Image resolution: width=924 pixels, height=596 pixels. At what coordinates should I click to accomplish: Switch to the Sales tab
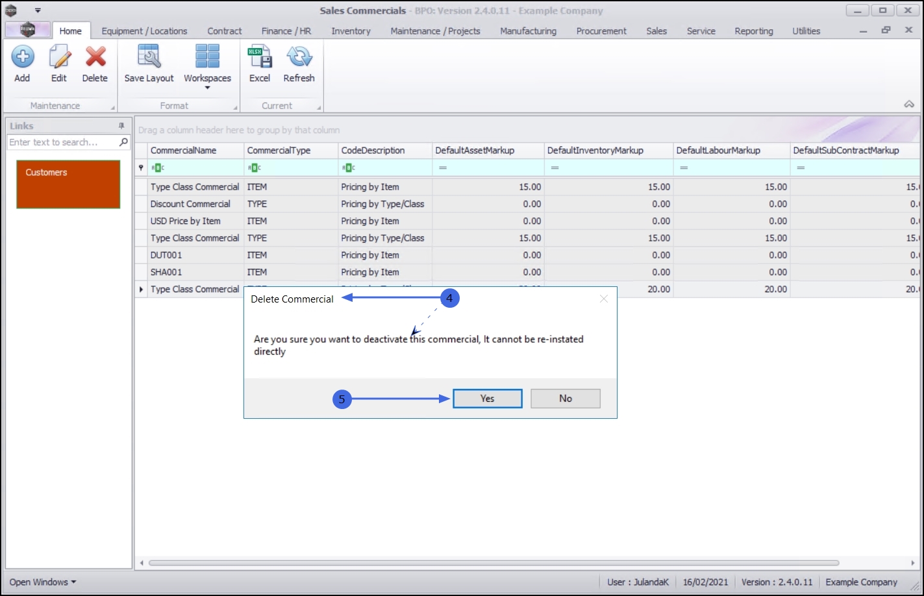coord(656,31)
